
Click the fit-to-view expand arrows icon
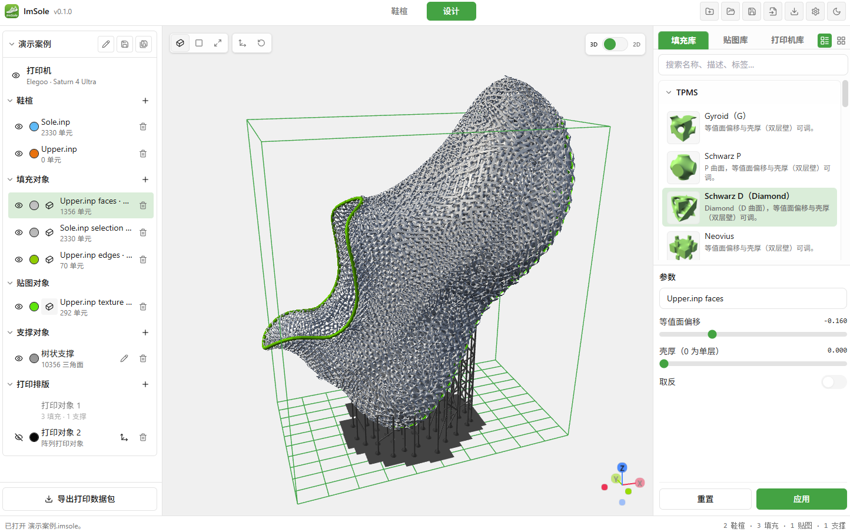coord(218,43)
